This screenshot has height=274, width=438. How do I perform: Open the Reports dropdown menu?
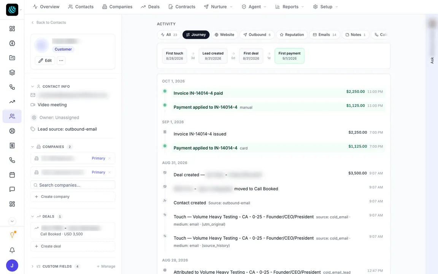tap(290, 7)
